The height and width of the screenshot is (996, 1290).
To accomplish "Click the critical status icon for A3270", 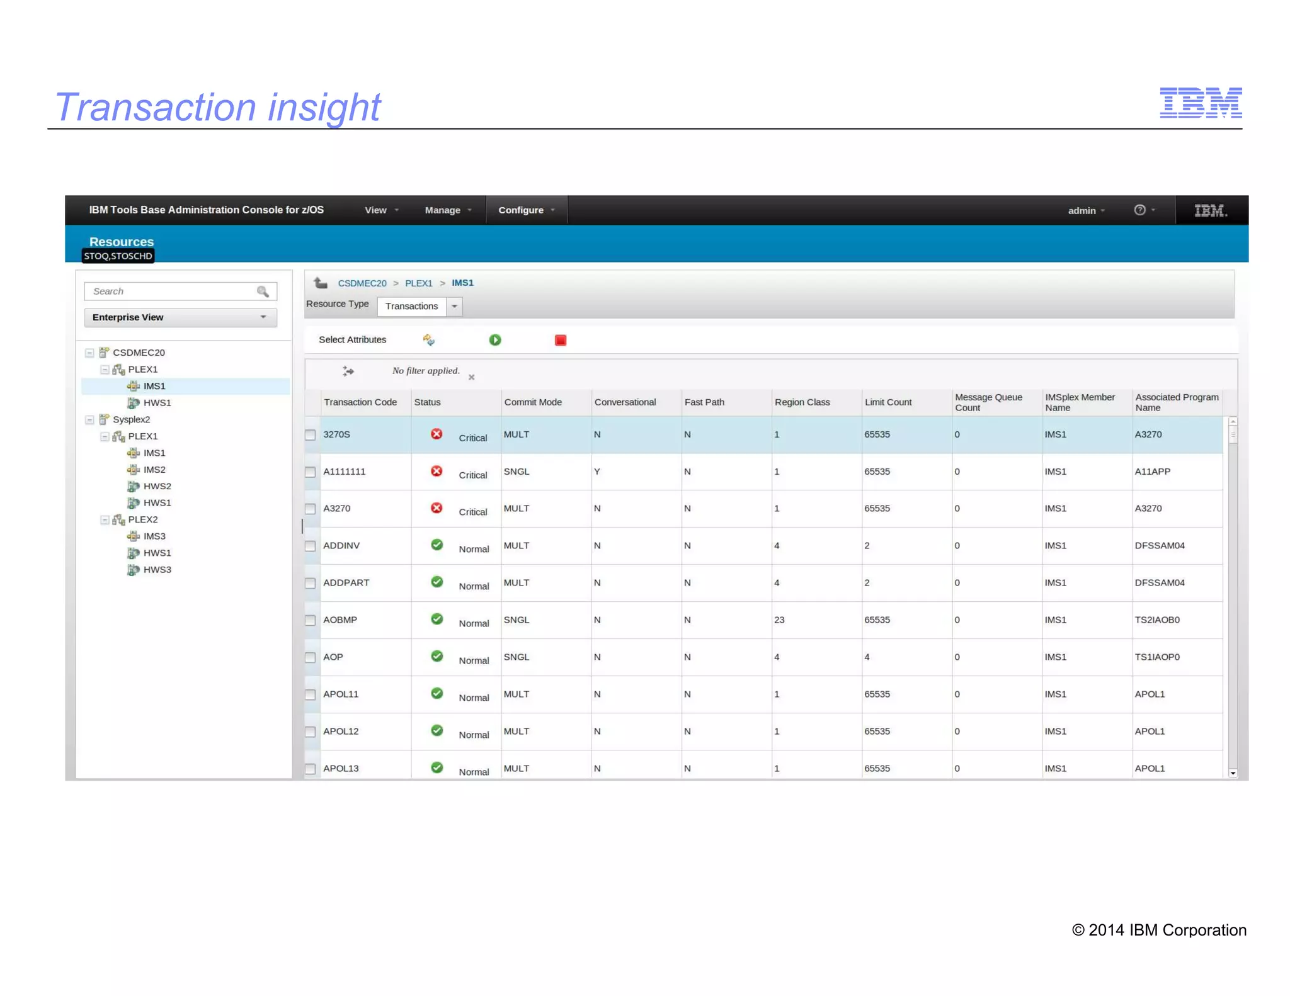I will 437,507.
